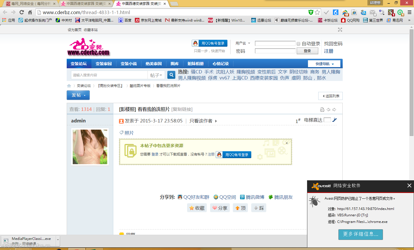Image resolution: width=414 pixels, height=250 pixels.
Task: Click the 更多详细信息 button in Avast
Action: [361, 234]
